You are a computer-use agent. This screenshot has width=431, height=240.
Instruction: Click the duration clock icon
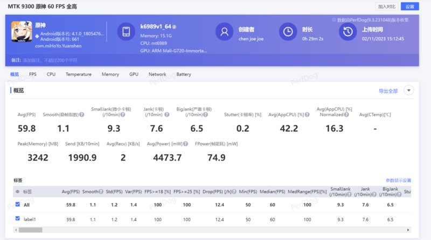(x=289, y=32)
